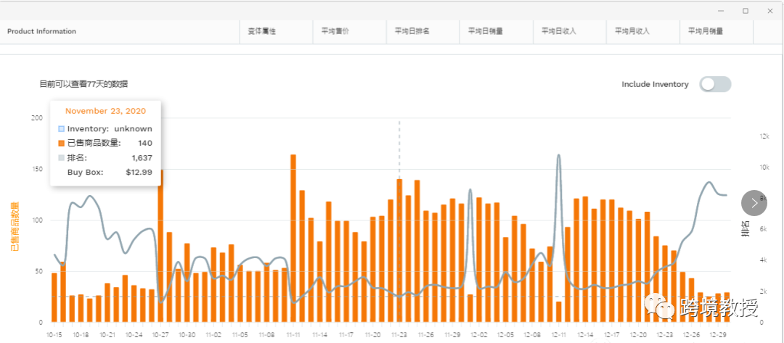Click the 目前可以查看77天的数据 notice text
Screen dimensions: 784x343
tap(83, 84)
